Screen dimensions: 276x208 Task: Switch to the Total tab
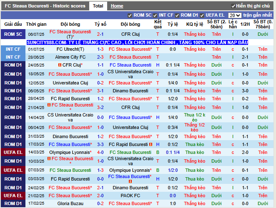tap(98, 6)
